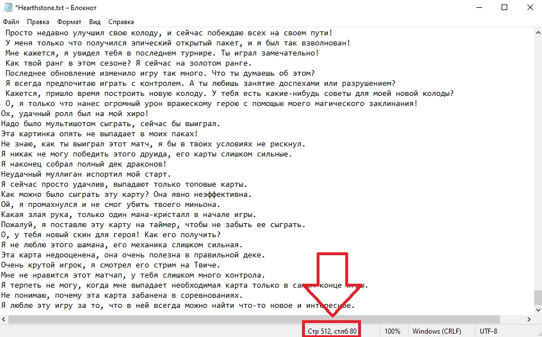Click line 'Надо было мультишотом сыграть'
Screen dimensions: 542x337
pos(110,124)
